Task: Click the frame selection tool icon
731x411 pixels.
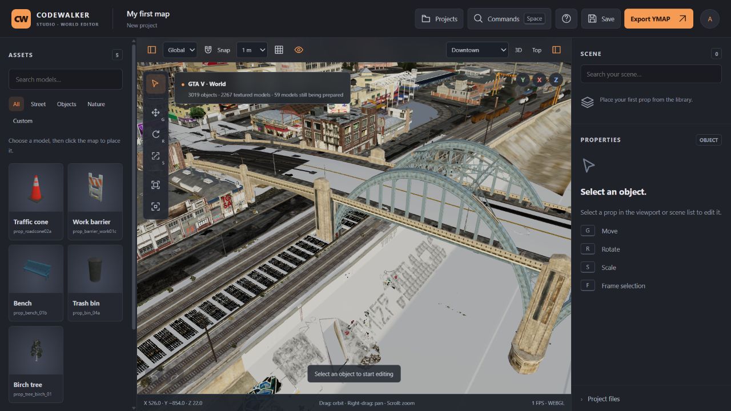Action: (156, 185)
